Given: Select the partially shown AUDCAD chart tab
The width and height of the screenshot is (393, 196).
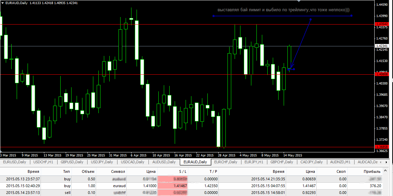Looking at the screenshot, I should (367, 162).
